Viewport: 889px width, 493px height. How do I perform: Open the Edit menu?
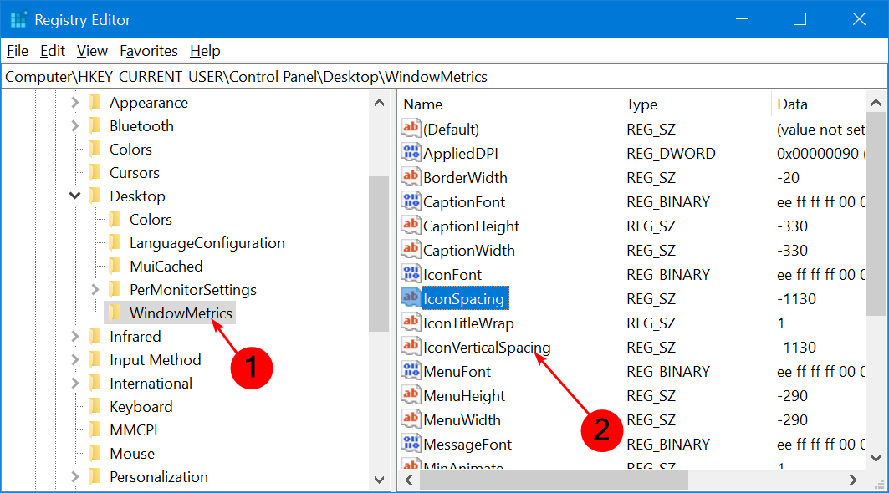[53, 51]
